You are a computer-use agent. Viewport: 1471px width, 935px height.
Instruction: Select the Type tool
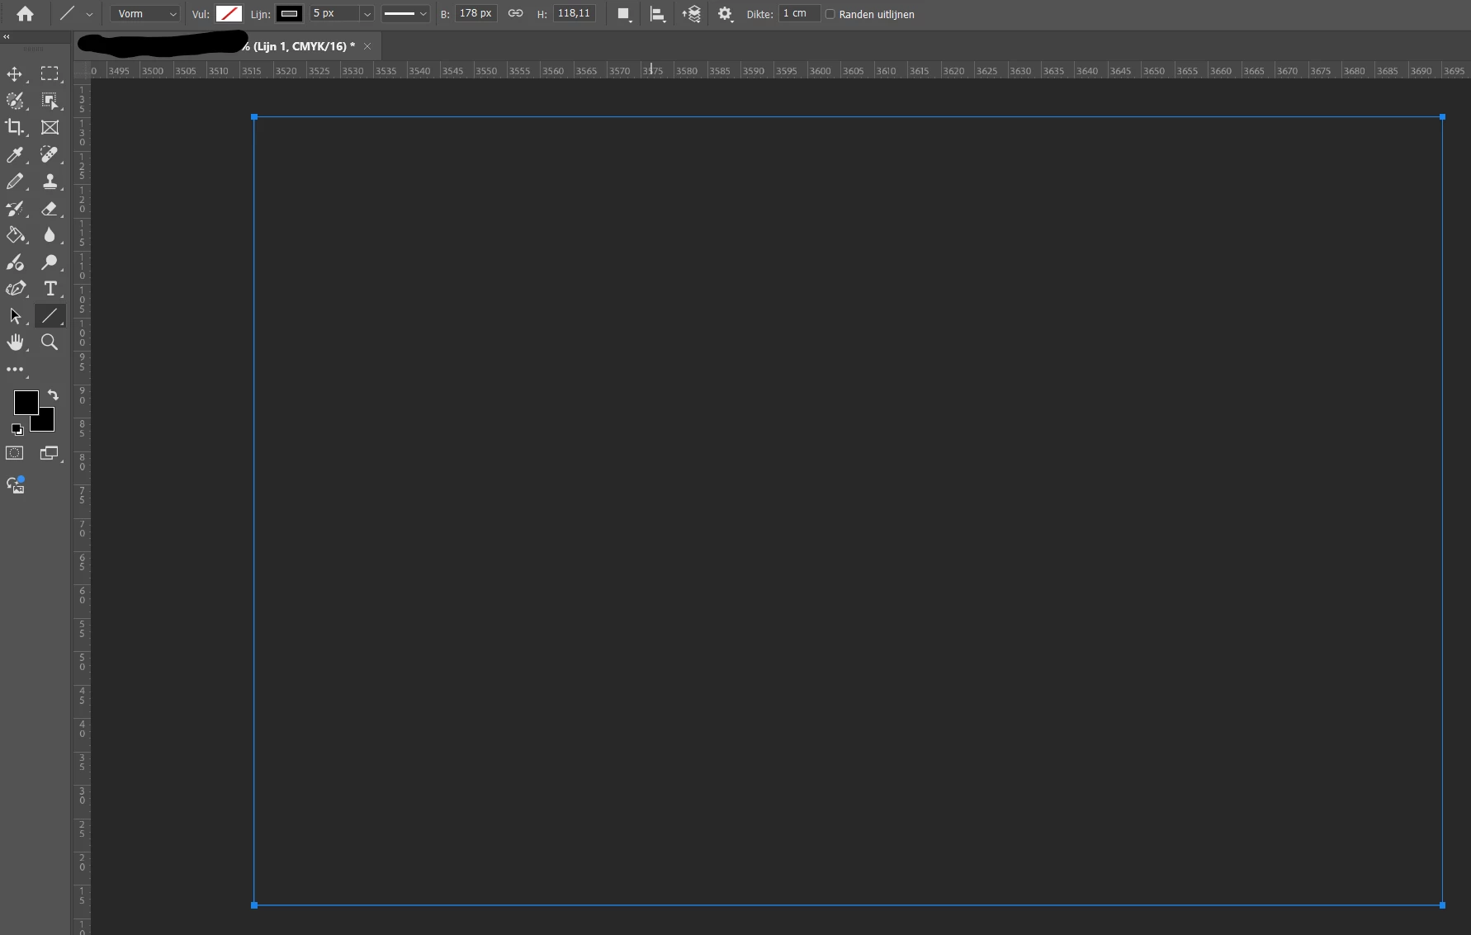(50, 289)
